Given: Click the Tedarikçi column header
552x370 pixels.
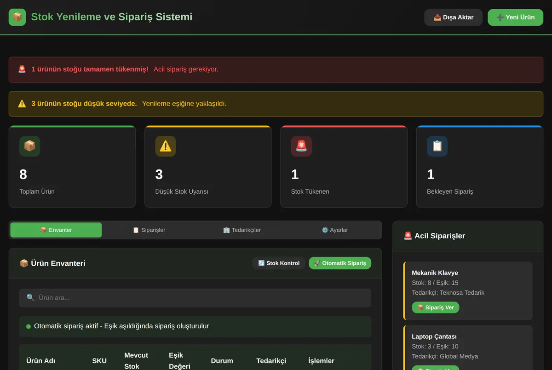Looking at the screenshot, I should 271,361.
